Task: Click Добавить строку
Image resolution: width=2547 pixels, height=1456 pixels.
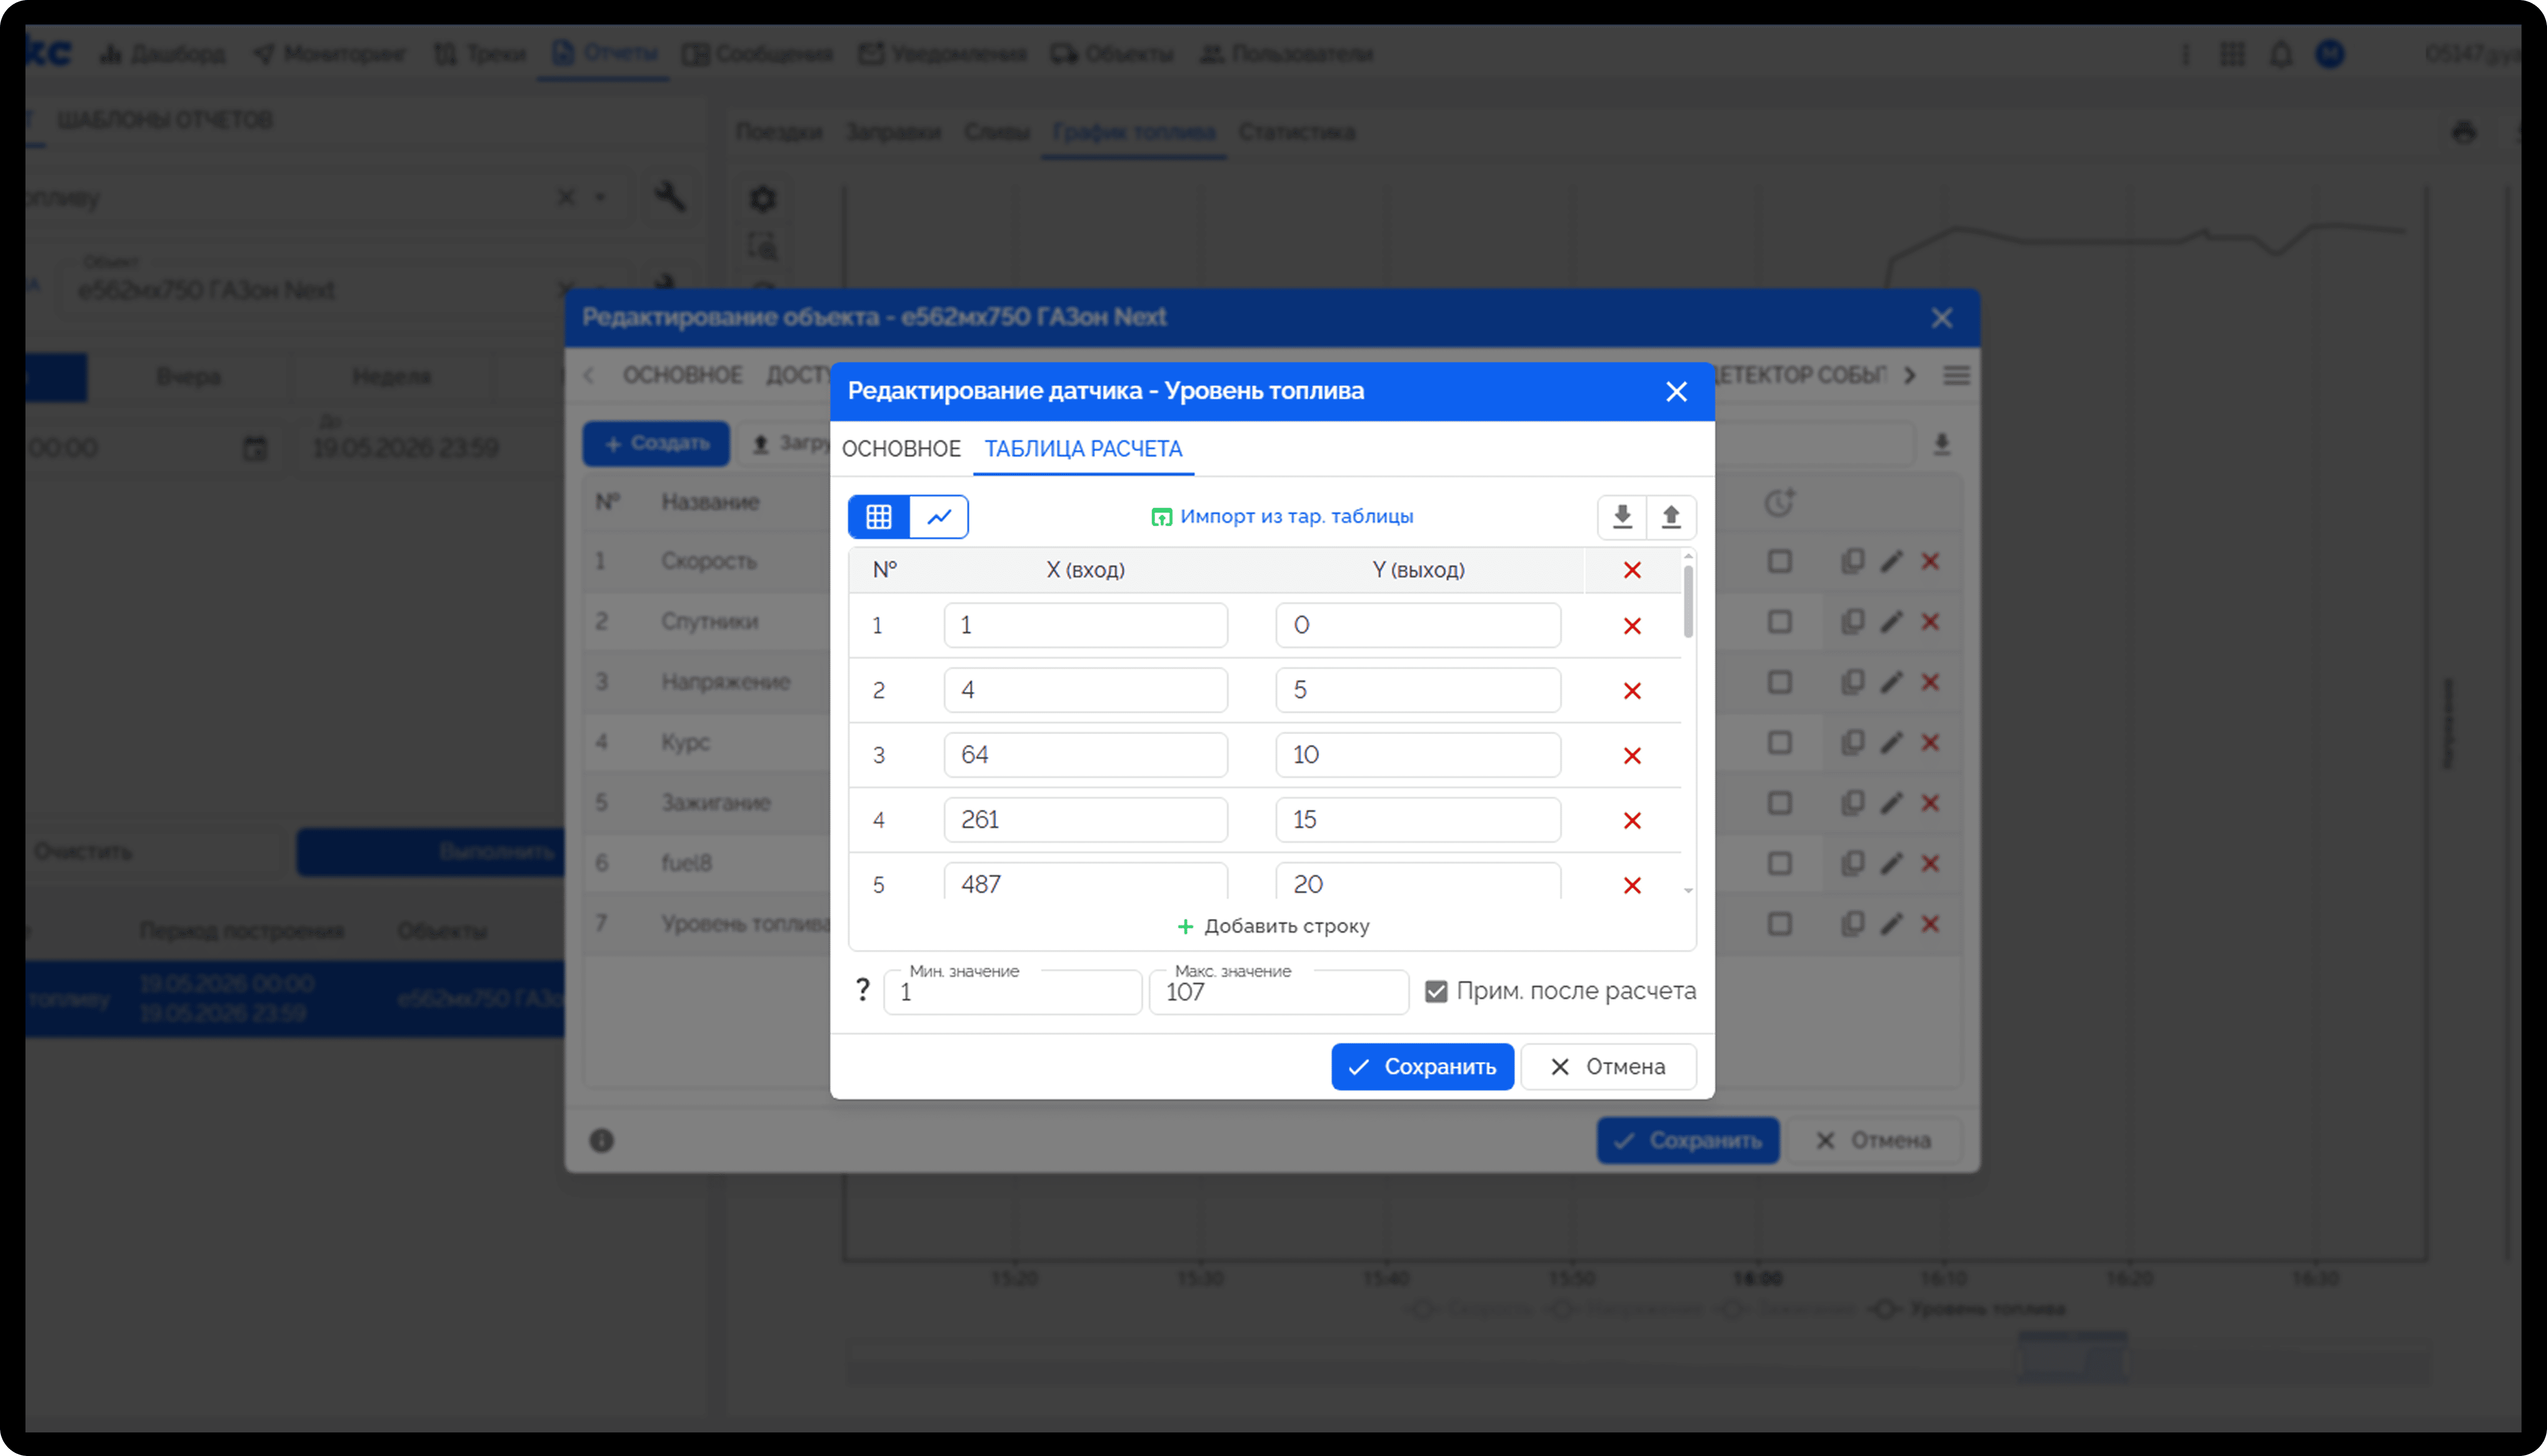Action: click(x=1272, y=927)
